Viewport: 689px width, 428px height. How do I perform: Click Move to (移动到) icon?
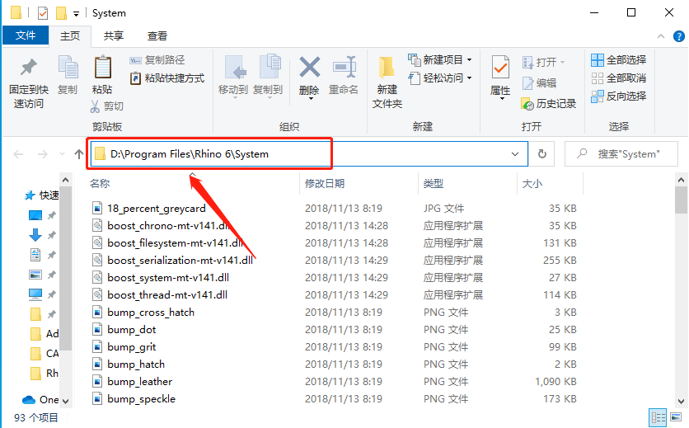tap(234, 68)
